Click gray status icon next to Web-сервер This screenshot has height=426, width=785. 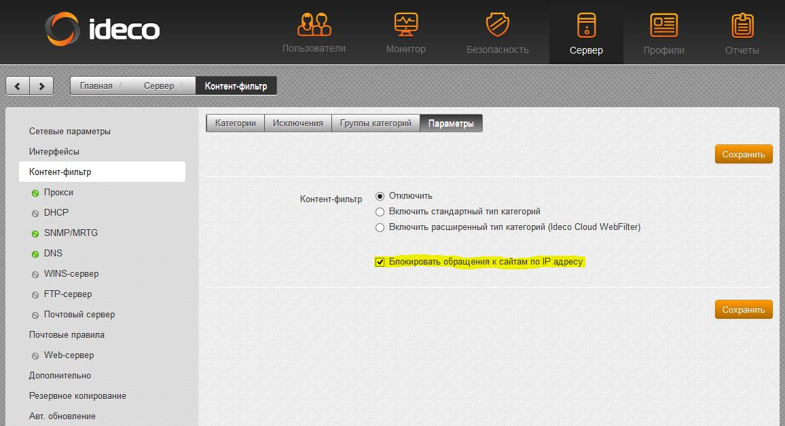tap(35, 356)
